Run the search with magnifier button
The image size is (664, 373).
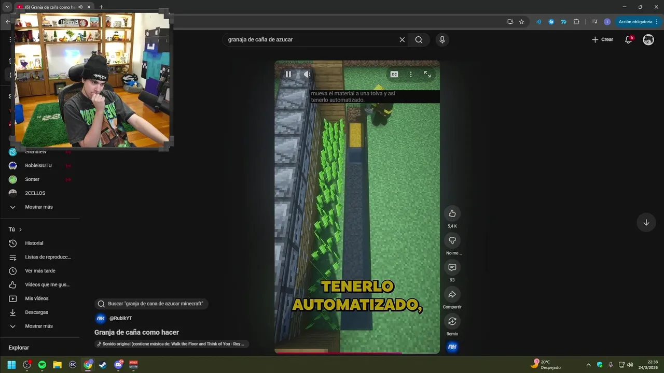click(419, 39)
